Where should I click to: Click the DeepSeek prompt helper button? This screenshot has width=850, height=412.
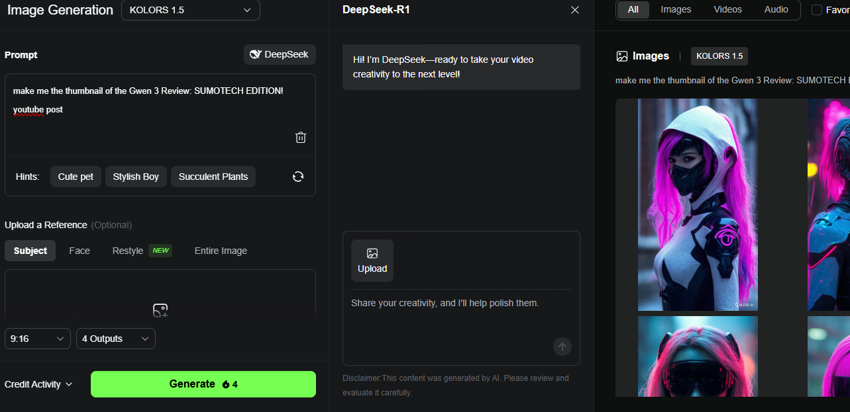280,54
